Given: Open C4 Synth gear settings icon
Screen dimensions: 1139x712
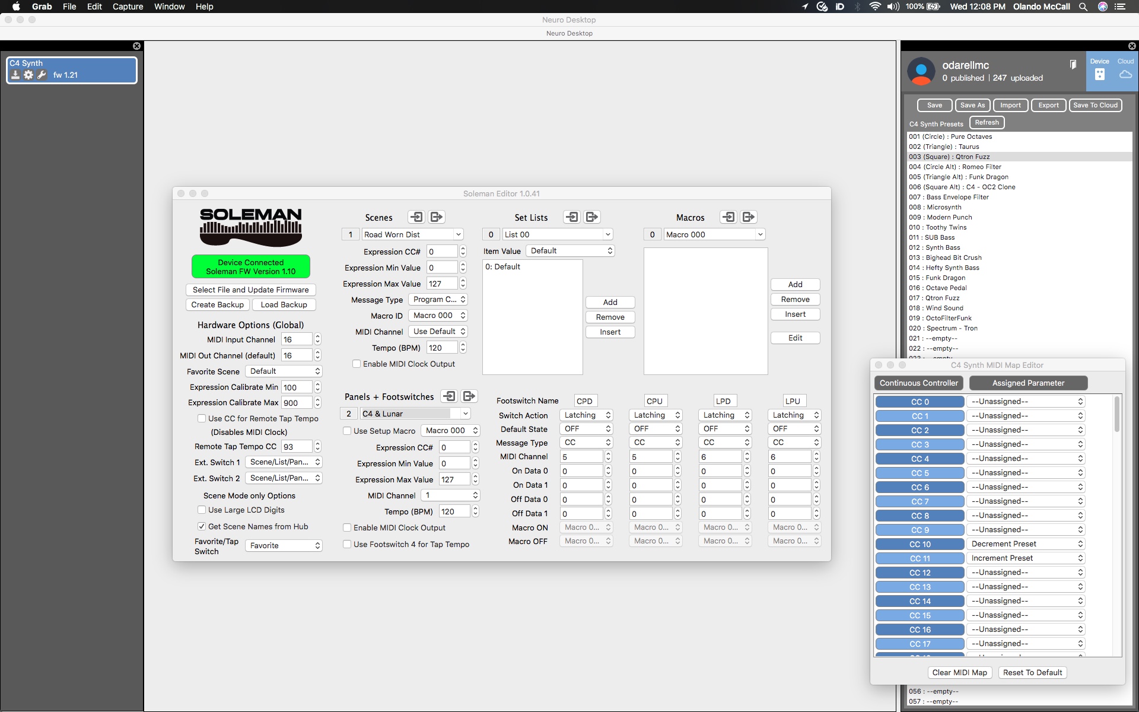Looking at the screenshot, I should pos(28,75).
